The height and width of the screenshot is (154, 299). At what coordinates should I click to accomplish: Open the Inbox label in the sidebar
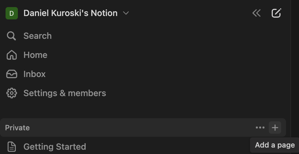[35, 74]
